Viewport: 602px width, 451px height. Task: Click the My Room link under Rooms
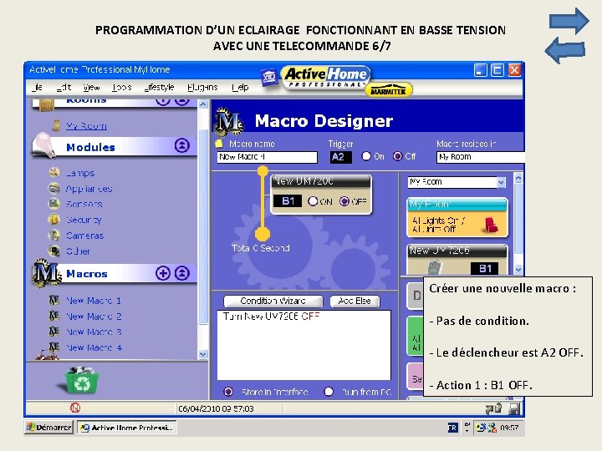pyautogui.click(x=86, y=126)
